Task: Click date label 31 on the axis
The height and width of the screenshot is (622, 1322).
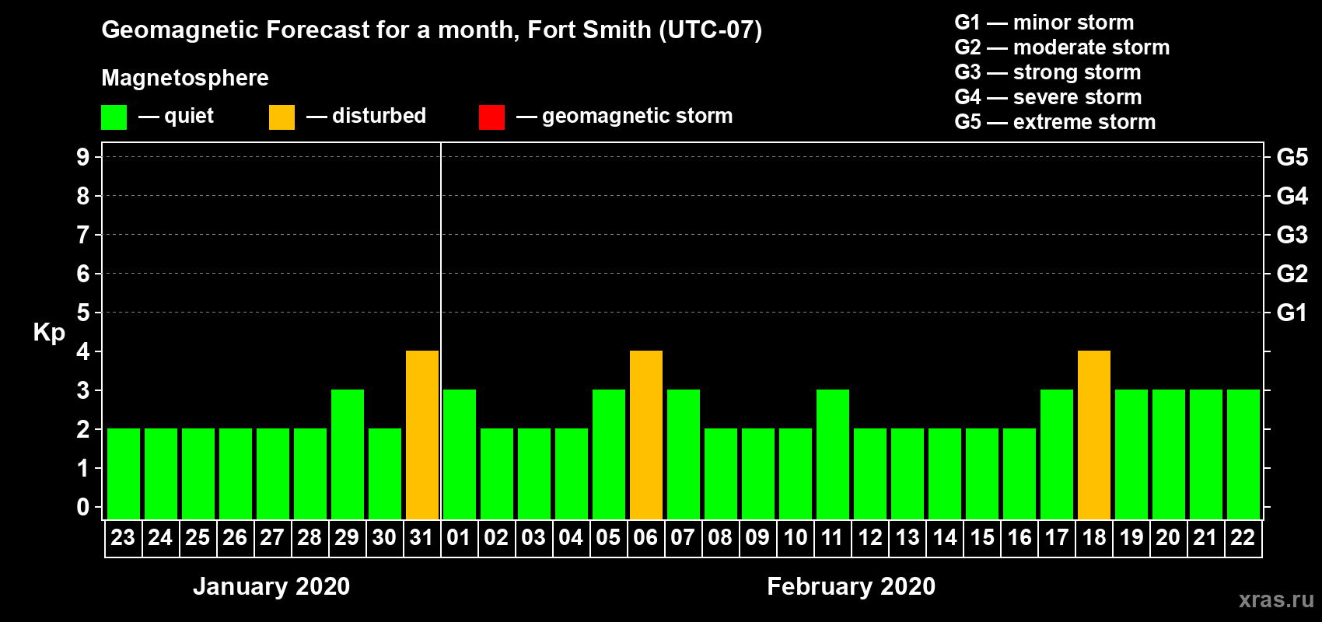Action: click(421, 538)
